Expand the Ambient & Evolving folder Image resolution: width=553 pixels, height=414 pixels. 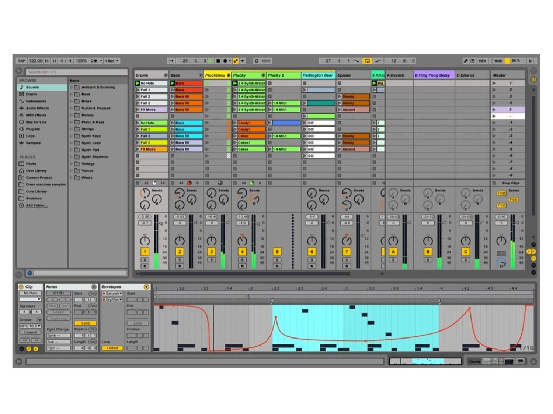pos(72,88)
